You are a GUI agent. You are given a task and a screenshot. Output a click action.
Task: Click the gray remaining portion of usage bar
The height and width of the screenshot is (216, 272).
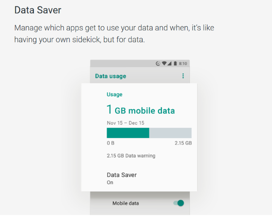tap(170, 133)
